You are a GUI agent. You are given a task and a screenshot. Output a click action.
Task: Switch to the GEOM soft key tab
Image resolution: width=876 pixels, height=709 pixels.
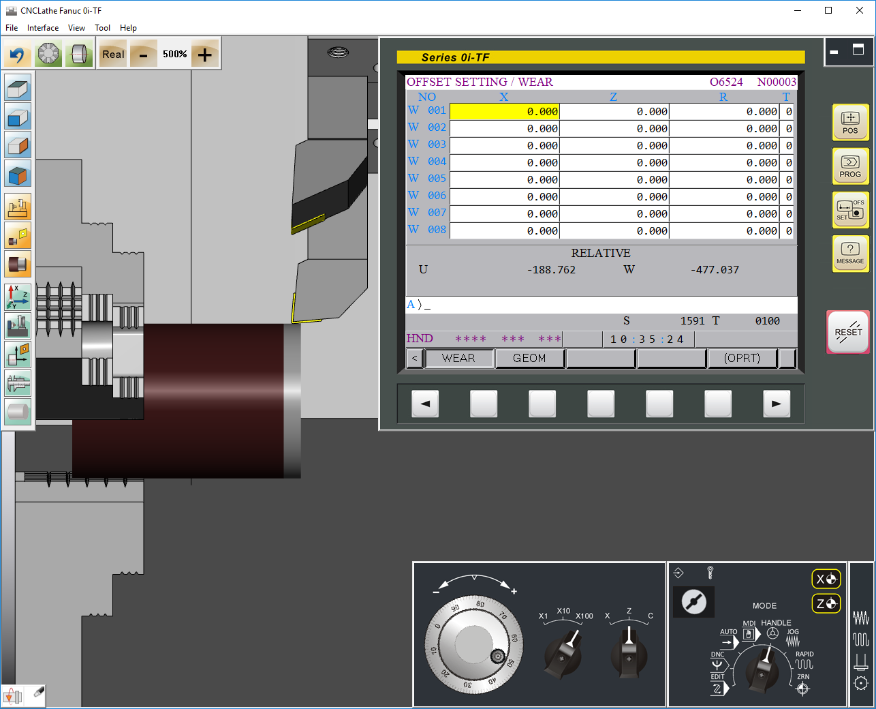[x=529, y=358]
